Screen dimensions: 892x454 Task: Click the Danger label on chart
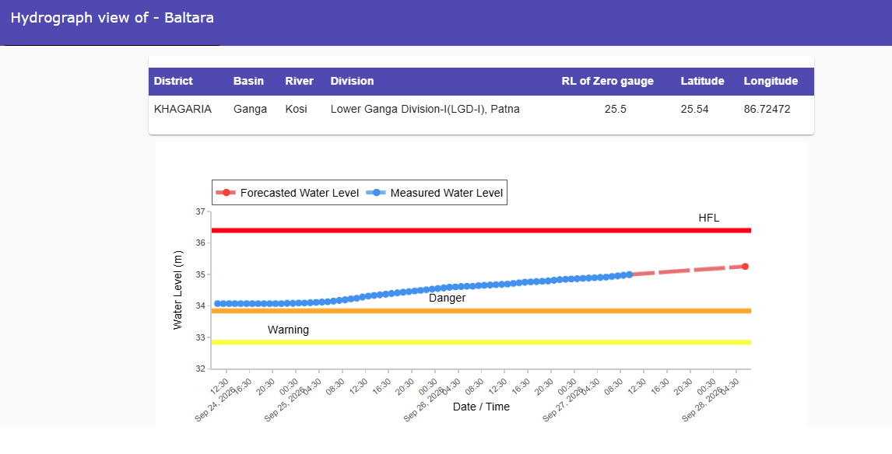pos(447,299)
